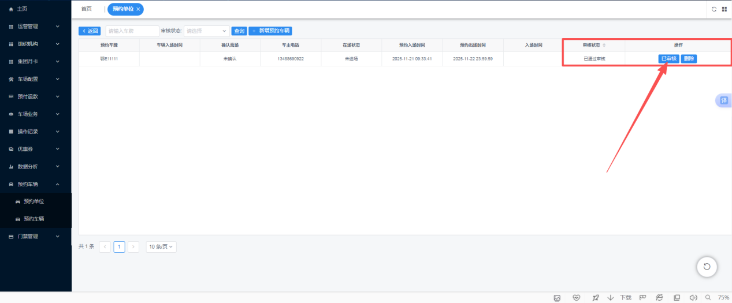Switch to the 首页 tab

pyautogui.click(x=86, y=9)
